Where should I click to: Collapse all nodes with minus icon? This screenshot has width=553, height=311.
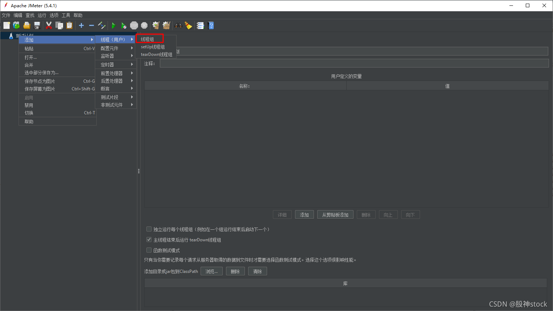(x=92, y=25)
